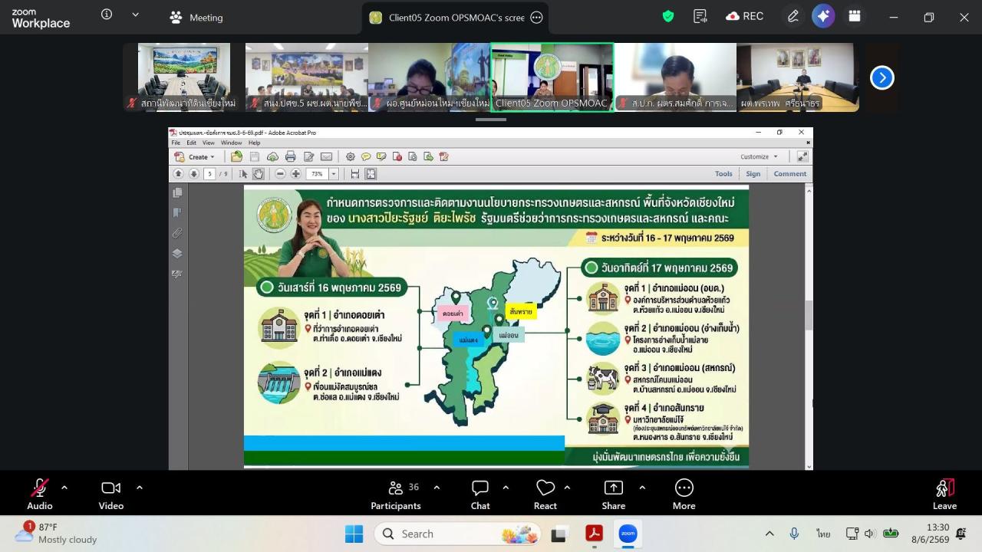This screenshot has height=552, width=982.
Task: Unmute the microphone with the Audio button
Action: coord(40,495)
